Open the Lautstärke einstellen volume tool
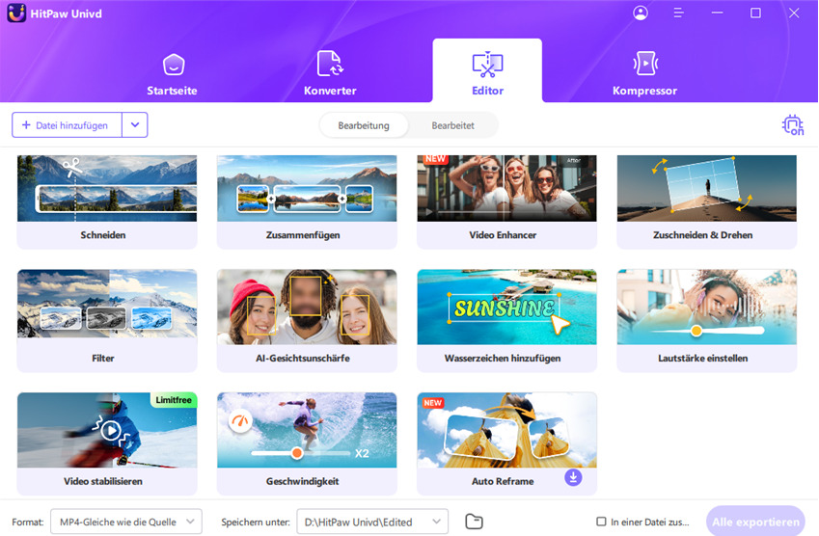This screenshot has width=819, height=536. (706, 320)
